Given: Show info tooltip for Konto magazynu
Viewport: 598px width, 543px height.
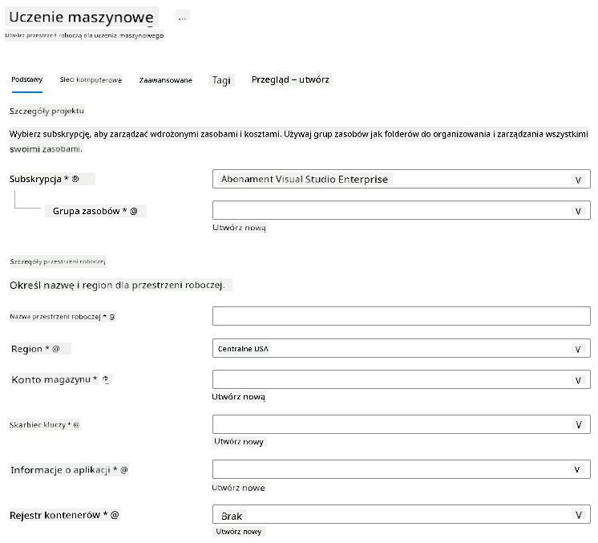Looking at the screenshot, I should [x=106, y=379].
